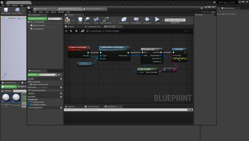Open the Filters dropdown in the Content Browser
Screen dimensions: 249x141
tap(8, 91)
